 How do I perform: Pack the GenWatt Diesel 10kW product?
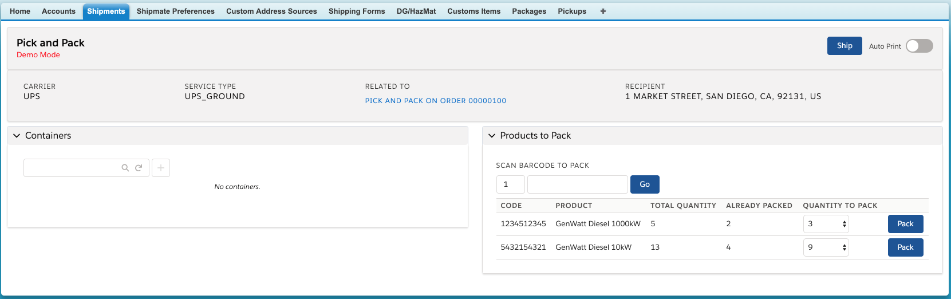[905, 247]
